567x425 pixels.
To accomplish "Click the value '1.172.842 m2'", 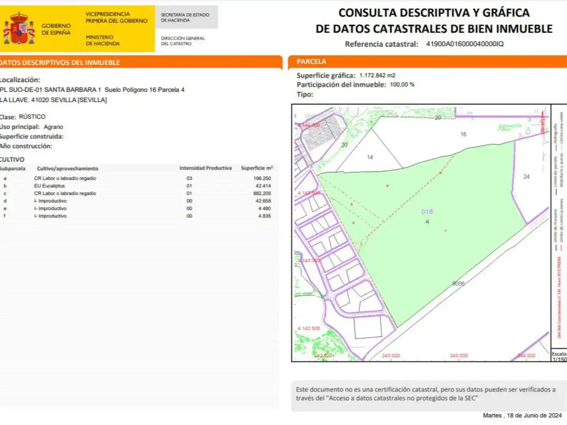I will pos(377,75).
